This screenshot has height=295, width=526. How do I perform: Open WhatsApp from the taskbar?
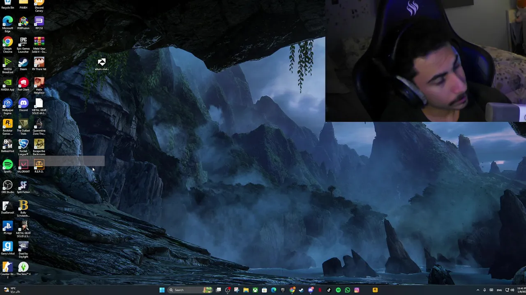pos(347,290)
